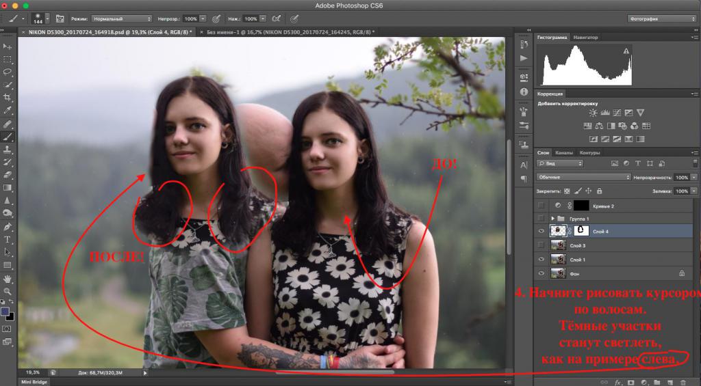Open layer Заливка dropdown arrow
The image size is (701, 386).
tap(694, 191)
